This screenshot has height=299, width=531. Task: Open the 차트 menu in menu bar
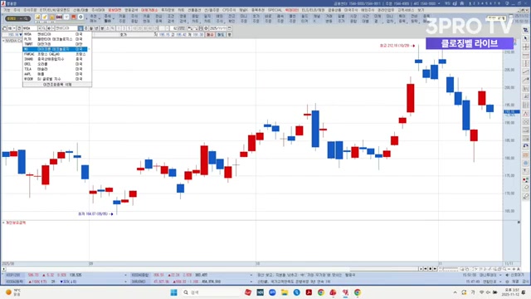[x=181, y=10]
